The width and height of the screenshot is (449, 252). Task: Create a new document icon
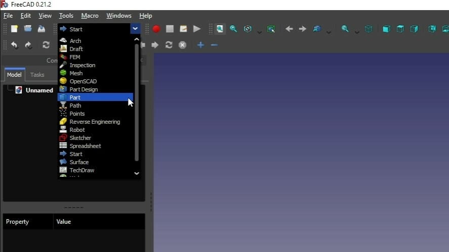click(14, 29)
